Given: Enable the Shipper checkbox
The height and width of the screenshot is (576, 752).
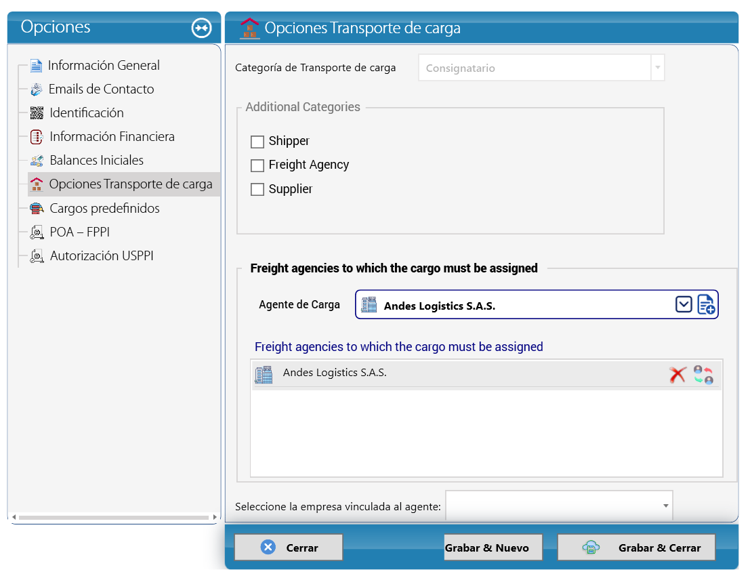Looking at the screenshot, I should [x=257, y=142].
